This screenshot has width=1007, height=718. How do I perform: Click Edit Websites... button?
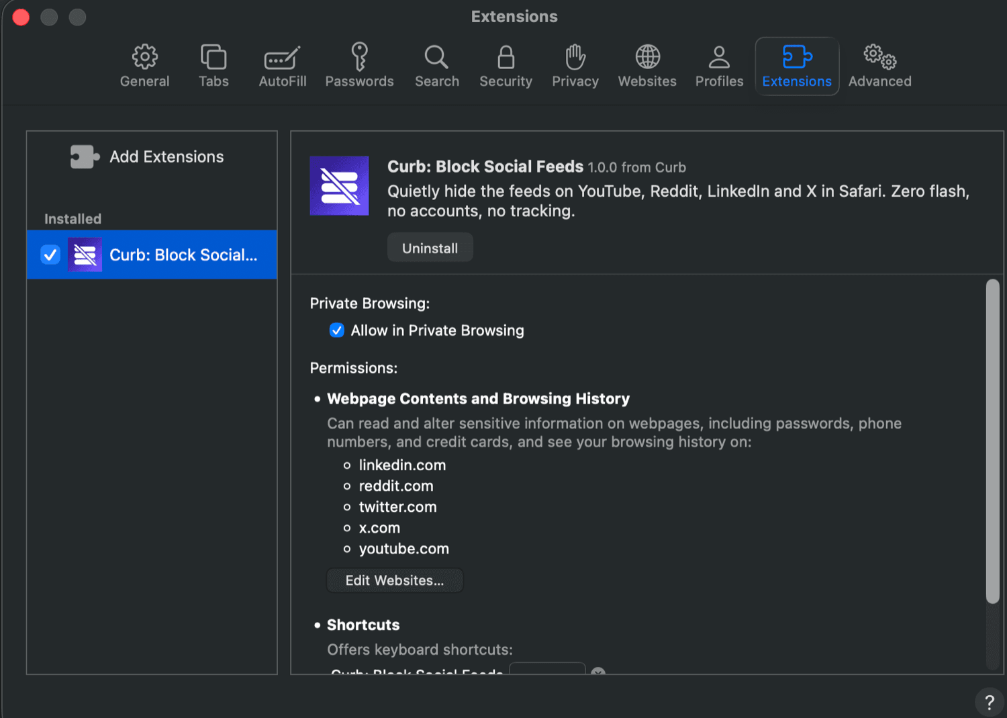(x=395, y=580)
